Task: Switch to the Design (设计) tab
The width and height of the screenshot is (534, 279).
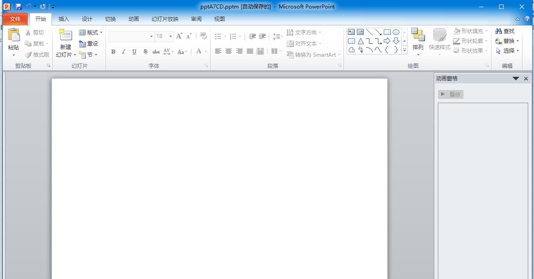Action: point(87,19)
